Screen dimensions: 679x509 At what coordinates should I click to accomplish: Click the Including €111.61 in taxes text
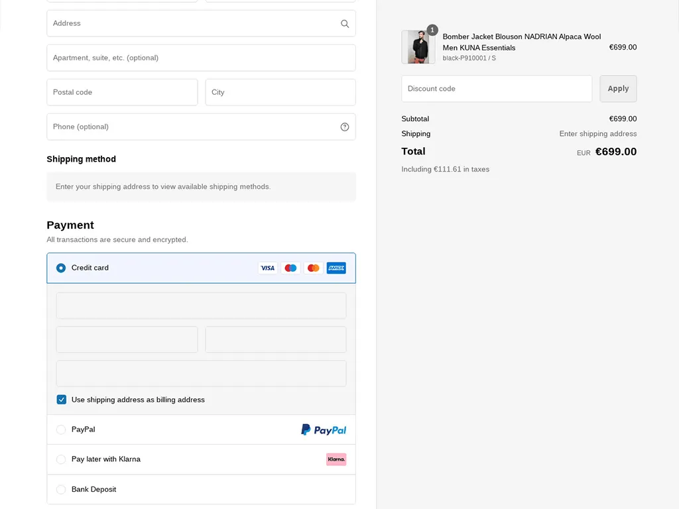click(445, 169)
